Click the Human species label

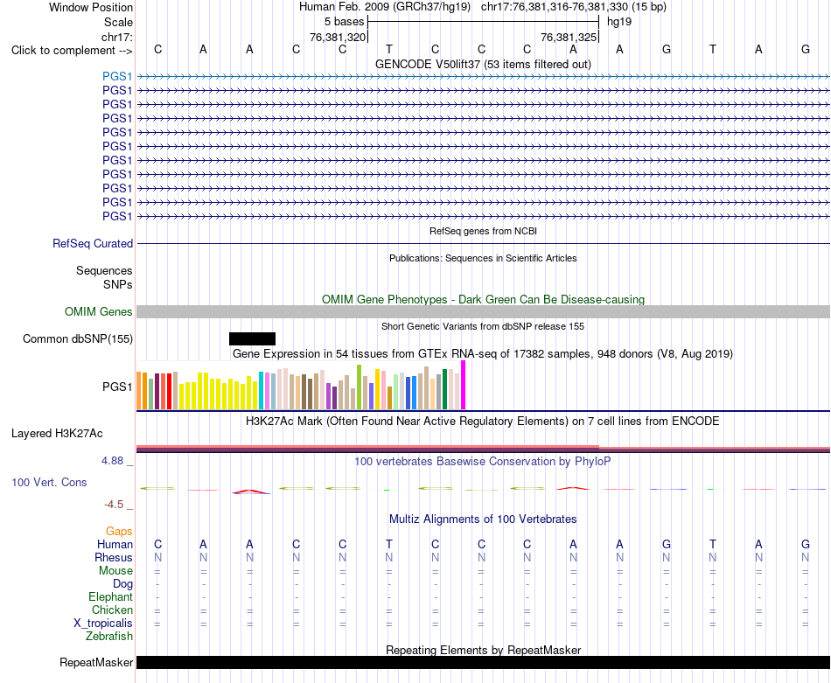click(x=115, y=544)
